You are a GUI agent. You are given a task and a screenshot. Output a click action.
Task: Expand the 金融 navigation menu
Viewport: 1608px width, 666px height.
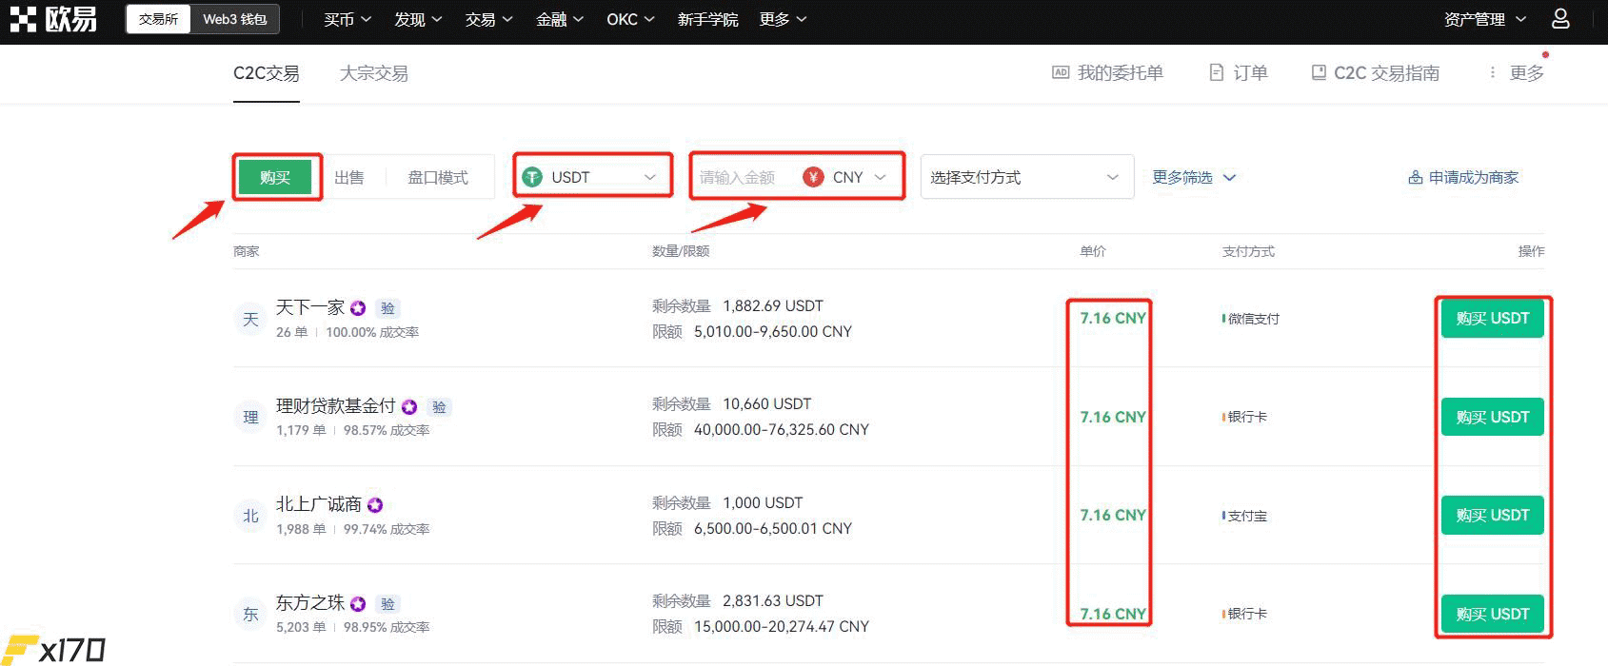coord(560,19)
